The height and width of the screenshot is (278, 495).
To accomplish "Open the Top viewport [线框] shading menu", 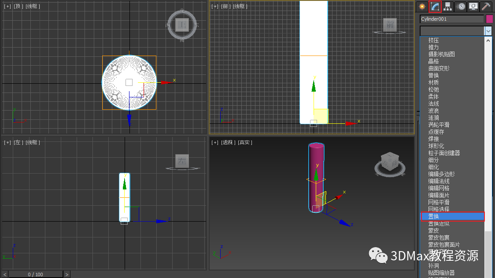I will (x=33, y=6).
